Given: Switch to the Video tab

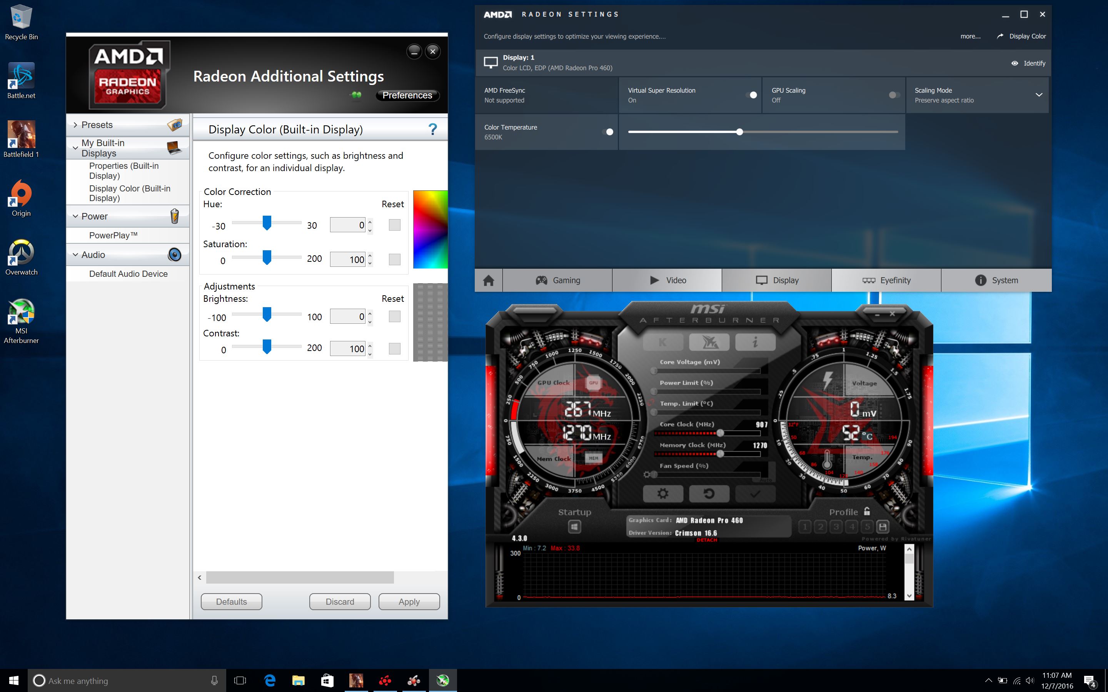Looking at the screenshot, I should coord(667,280).
